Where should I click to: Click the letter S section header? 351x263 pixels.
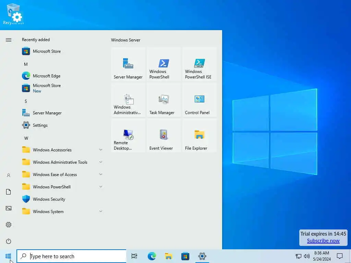point(26,101)
